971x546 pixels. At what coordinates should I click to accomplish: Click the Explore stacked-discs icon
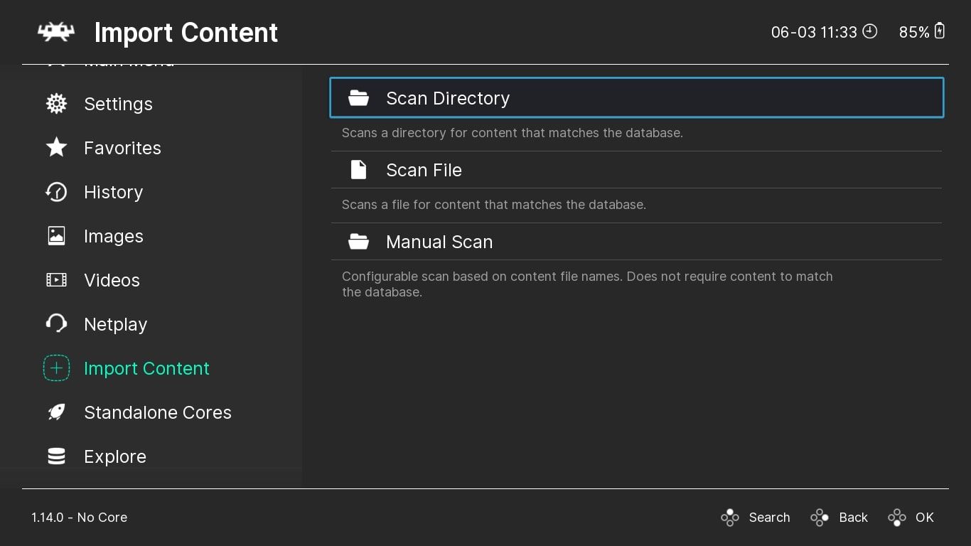56,456
